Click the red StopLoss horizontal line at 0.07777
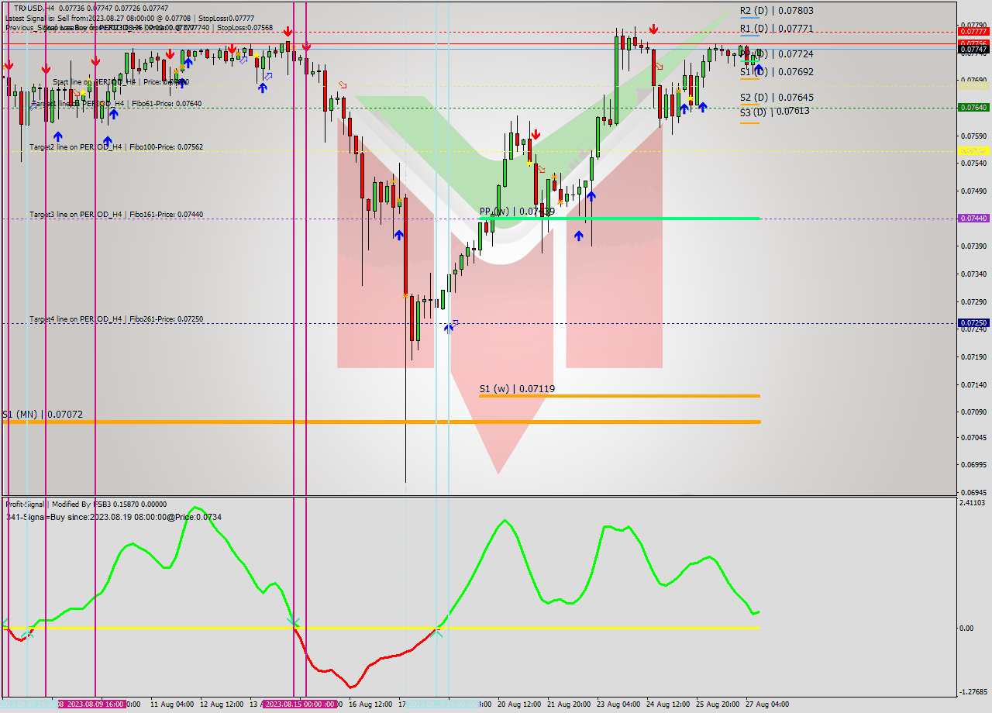This screenshot has height=713, width=992. [x=465, y=31]
